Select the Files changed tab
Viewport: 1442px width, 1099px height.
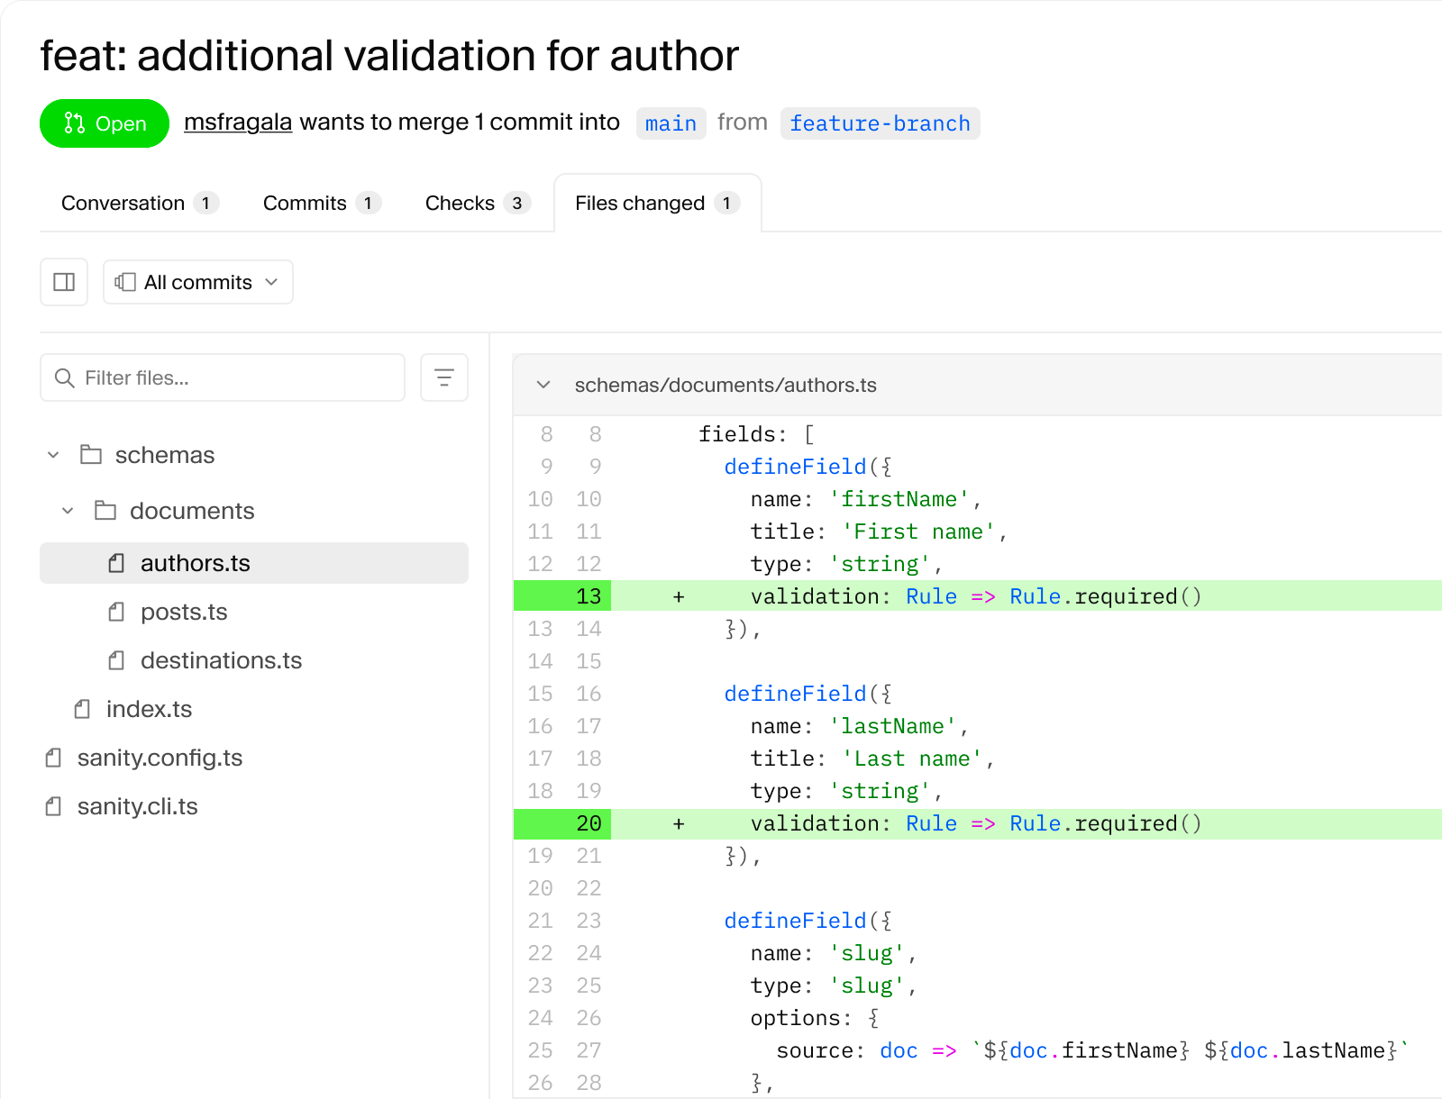657,203
